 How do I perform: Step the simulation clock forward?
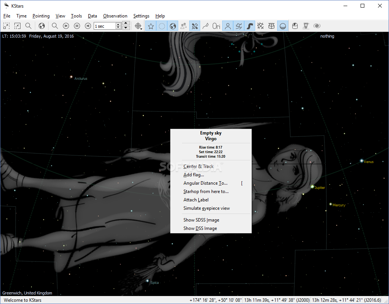pos(88,26)
